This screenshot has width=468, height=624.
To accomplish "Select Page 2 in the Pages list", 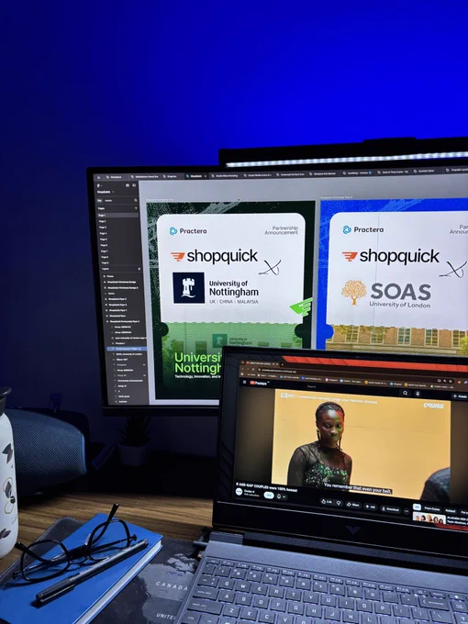I will point(102,221).
